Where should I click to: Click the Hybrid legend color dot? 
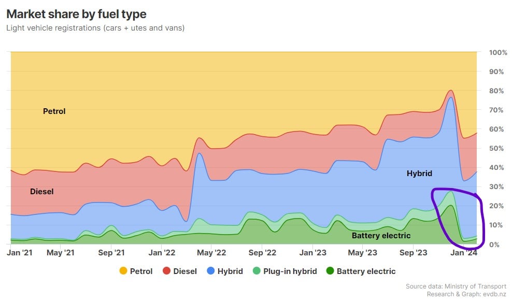[x=211, y=271]
